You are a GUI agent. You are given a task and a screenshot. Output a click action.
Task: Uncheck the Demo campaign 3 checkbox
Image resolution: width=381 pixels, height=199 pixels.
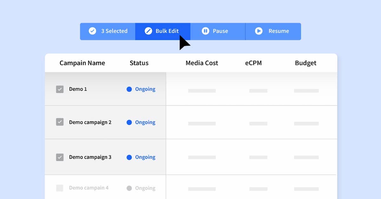[x=59, y=157]
